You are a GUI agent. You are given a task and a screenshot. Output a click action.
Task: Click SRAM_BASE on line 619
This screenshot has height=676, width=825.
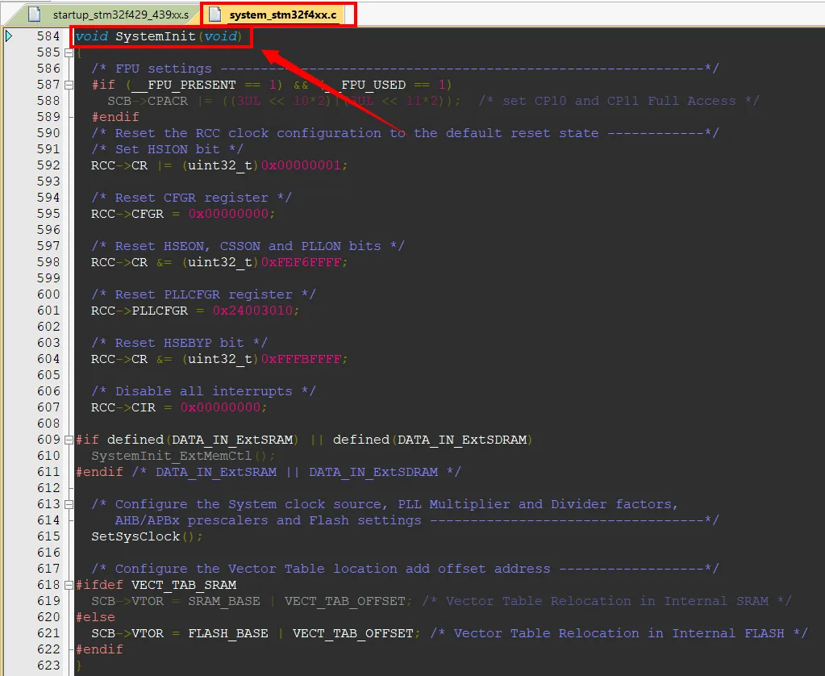[224, 601]
